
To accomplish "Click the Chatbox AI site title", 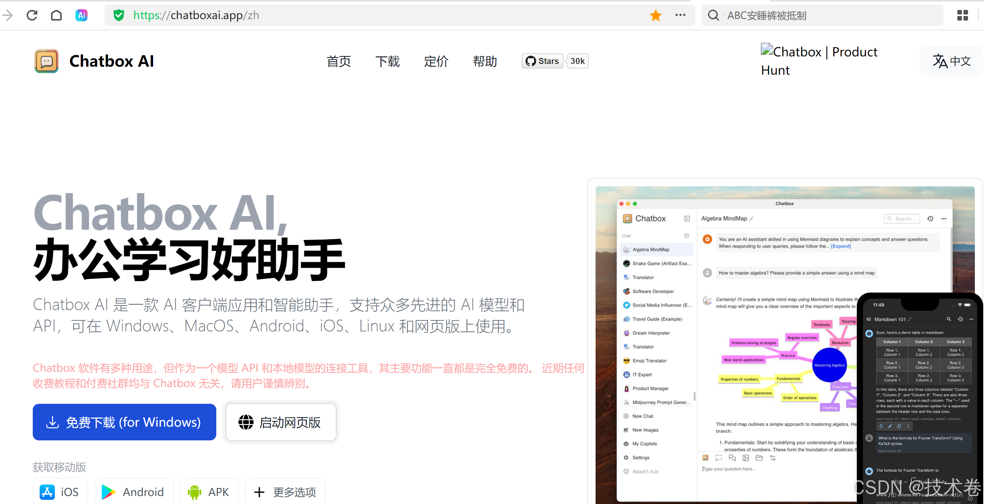I will (112, 61).
